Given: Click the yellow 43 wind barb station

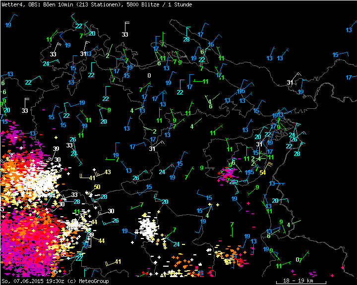Looking at the screenshot, I should (x=108, y=172).
